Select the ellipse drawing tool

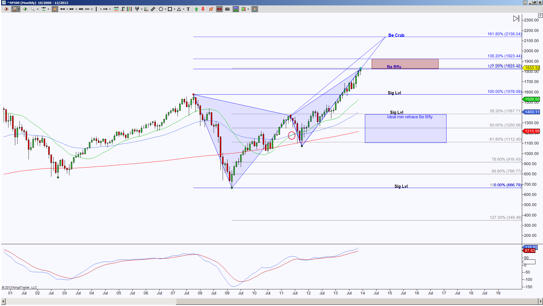coord(161,9)
